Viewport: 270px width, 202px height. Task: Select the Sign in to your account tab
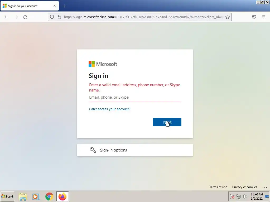[x=30, y=6]
